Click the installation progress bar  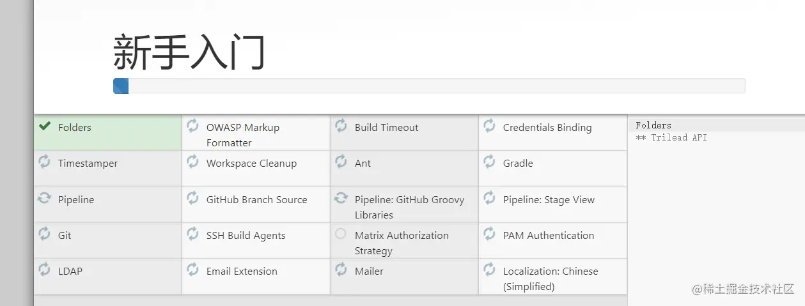(429, 86)
